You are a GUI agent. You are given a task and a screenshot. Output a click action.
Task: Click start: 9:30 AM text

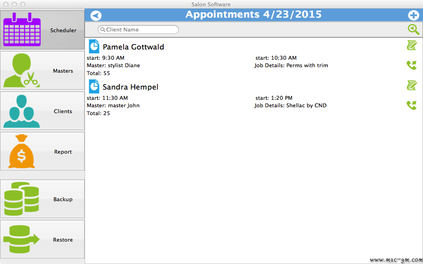(x=106, y=58)
